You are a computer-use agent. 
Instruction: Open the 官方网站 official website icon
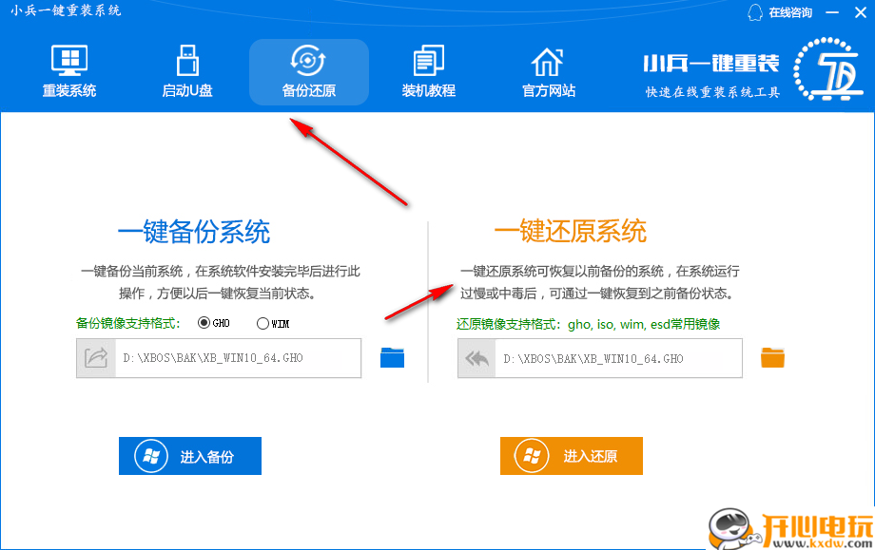pyautogui.click(x=547, y=71)
